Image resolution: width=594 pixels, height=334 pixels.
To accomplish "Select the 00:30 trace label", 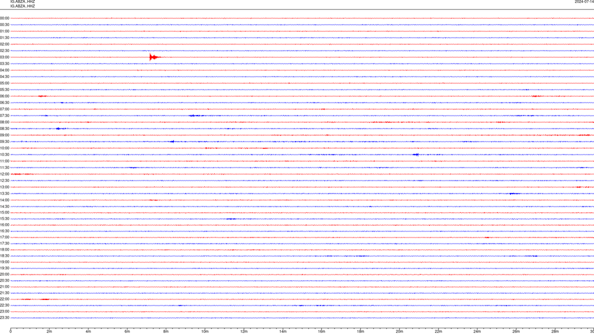I will tap(4, 25).
